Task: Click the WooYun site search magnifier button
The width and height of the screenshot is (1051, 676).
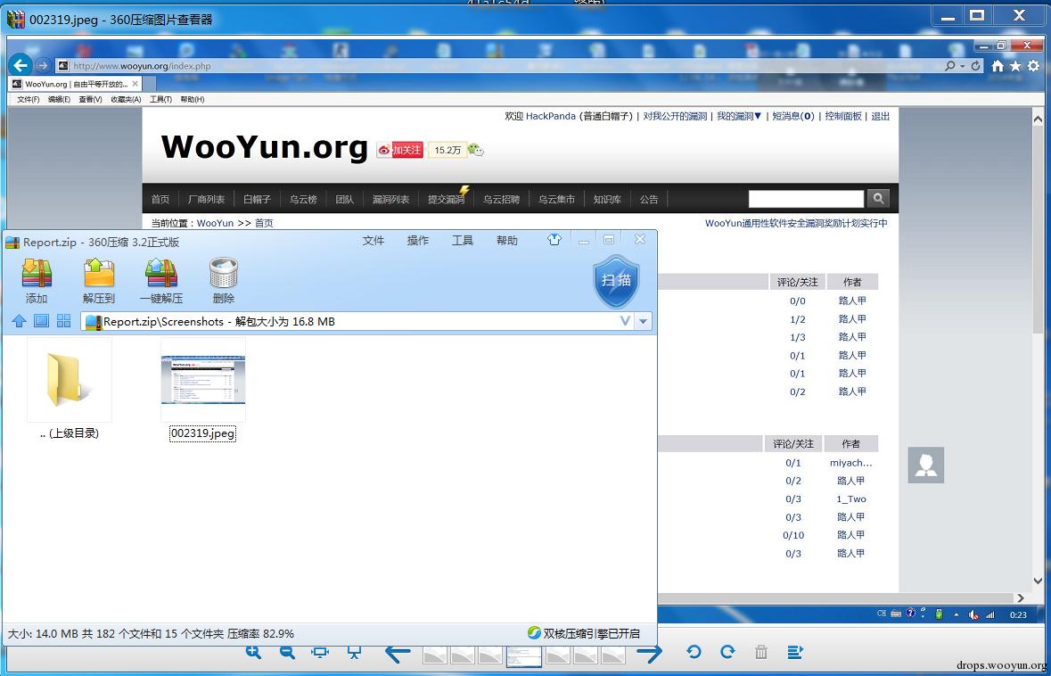Action: [878, 198]
